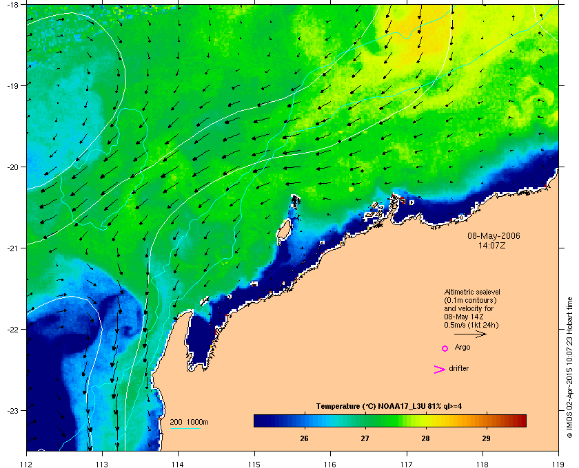
Task: Click the Argo magenta circle legend symbol
Action: click(445, 348)
